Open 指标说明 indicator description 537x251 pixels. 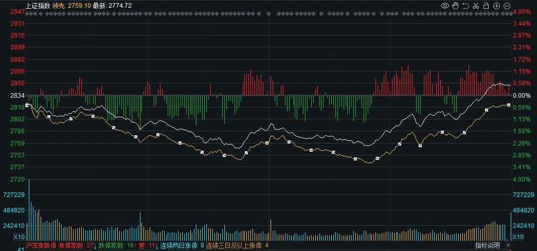[487, 246]
